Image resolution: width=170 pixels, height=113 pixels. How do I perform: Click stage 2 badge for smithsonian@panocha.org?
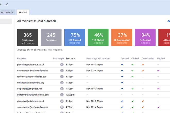tap(62, 83)
